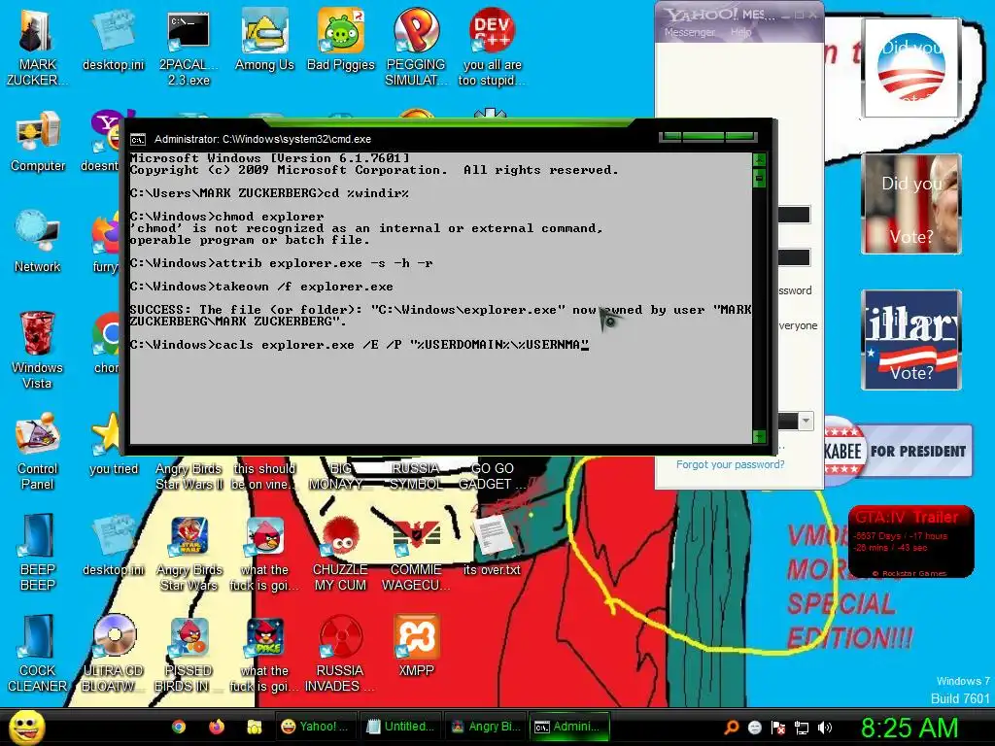Click the GTA:IV Trailer countdown gadget

click(x=910, y=542)
